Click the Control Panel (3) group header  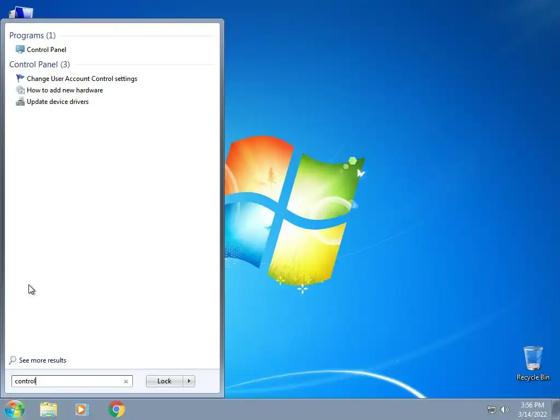(39, 65)
